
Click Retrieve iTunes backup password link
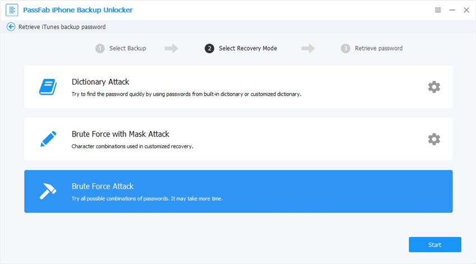[62, 27]
